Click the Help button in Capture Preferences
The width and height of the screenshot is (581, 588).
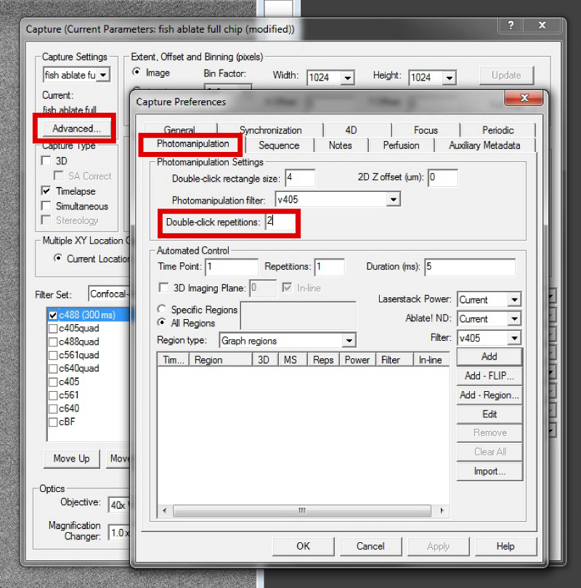(505, 546)
